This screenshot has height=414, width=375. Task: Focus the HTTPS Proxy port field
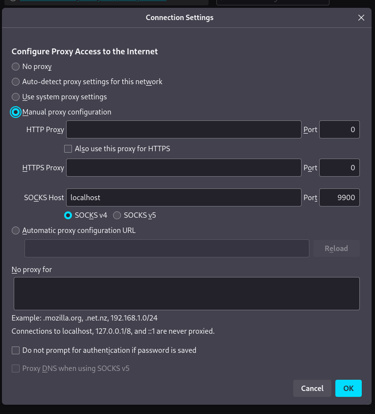click(339, 167)
